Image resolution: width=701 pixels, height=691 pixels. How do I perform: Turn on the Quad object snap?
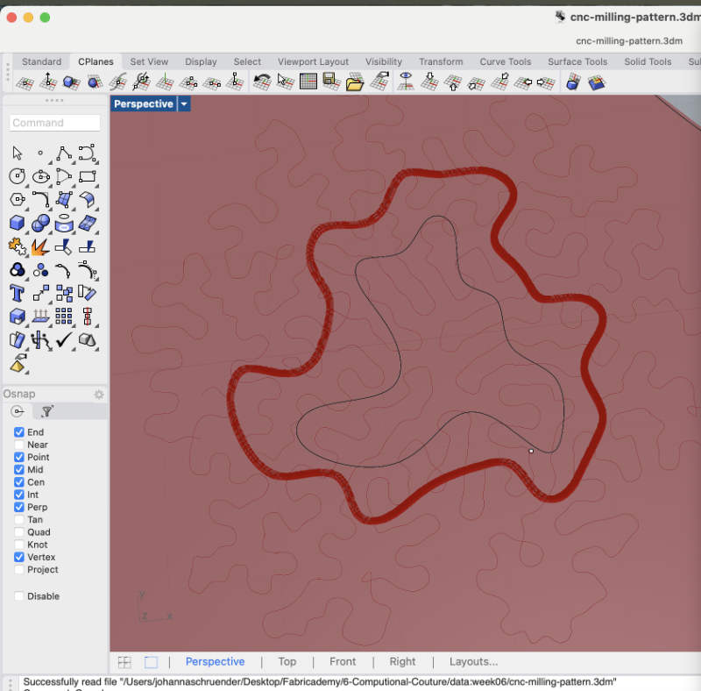point(19,532)
